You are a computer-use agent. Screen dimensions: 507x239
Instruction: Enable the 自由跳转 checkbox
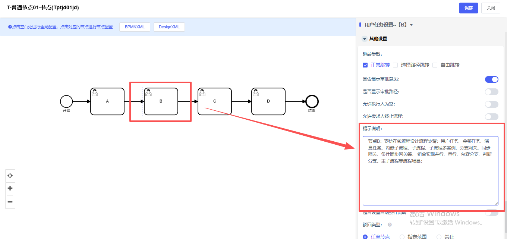435,65
